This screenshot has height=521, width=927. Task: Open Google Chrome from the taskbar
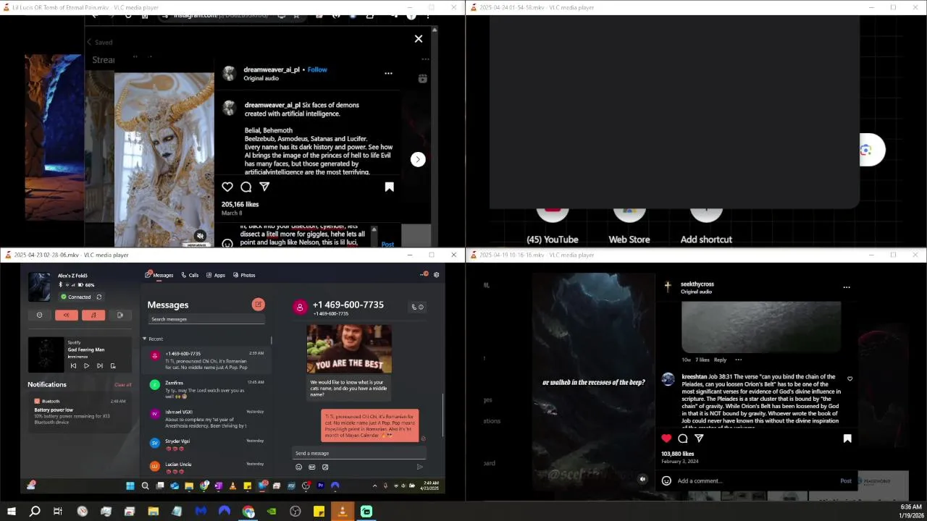(248, 512)
